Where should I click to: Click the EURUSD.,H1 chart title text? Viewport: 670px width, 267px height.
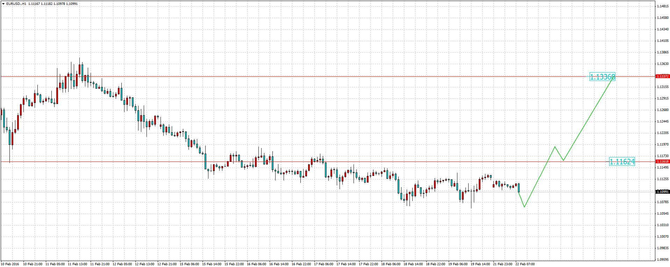pyautogui.click(x=16, y=4)
